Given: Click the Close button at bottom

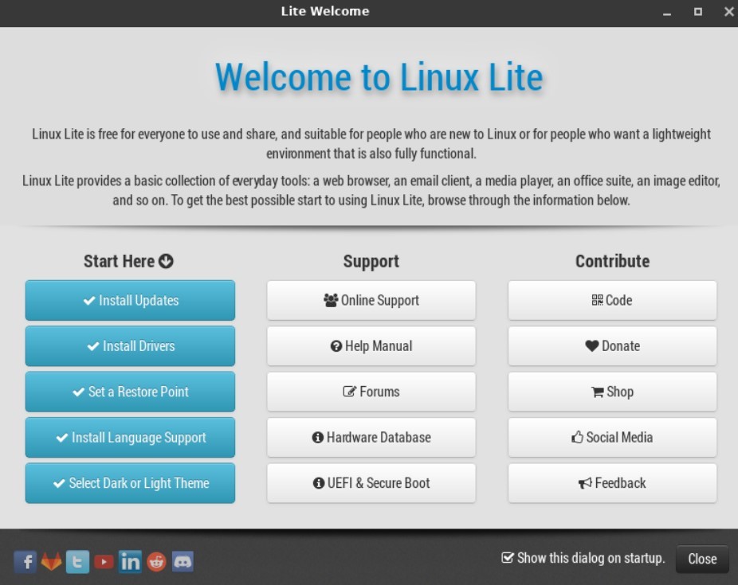Looking at the screenshot, I should (x=702, y=559).
